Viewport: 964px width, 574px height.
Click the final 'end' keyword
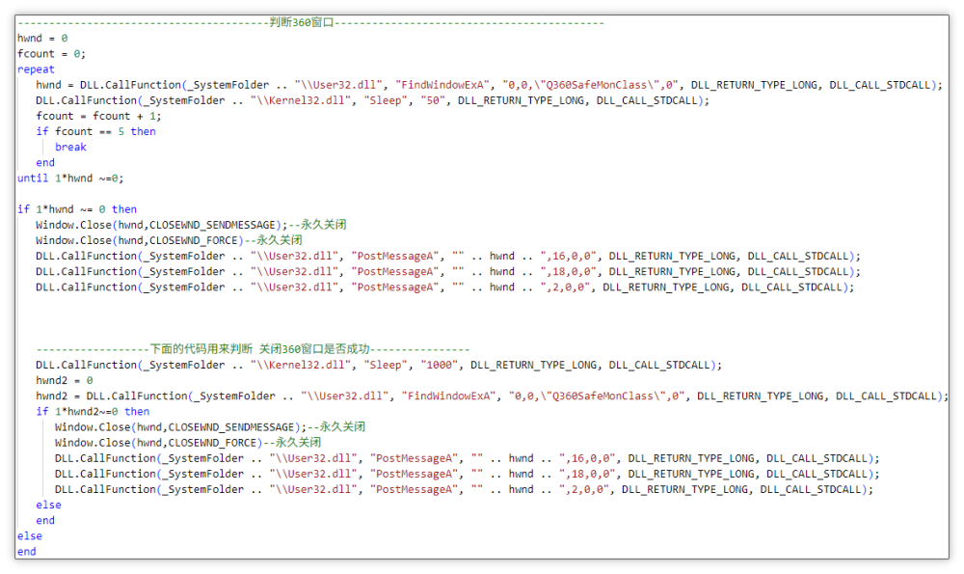[x=26, y=552]
